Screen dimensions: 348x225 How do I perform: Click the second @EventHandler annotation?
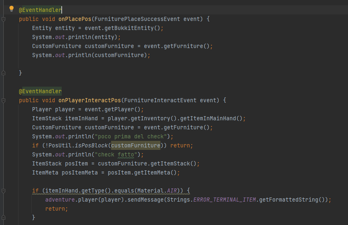point(40,91)
